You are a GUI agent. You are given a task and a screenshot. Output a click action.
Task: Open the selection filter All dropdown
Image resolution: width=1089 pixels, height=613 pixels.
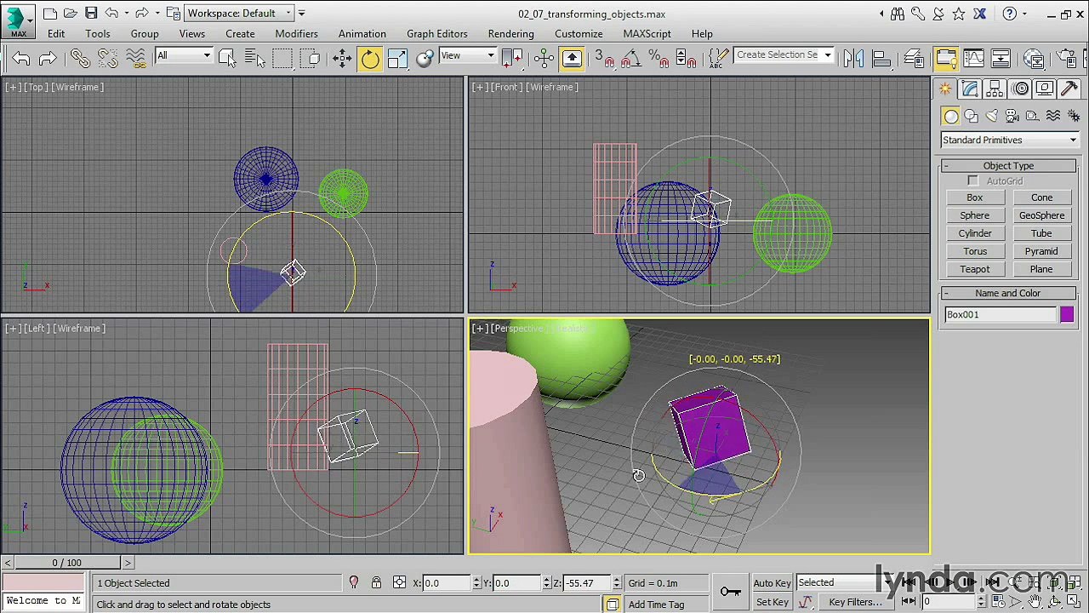pyautogui.click(x=183, y=55)
